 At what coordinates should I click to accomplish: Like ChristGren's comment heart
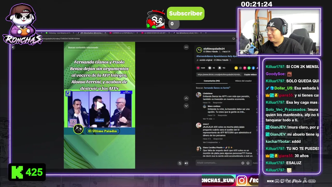pos(257,97)
